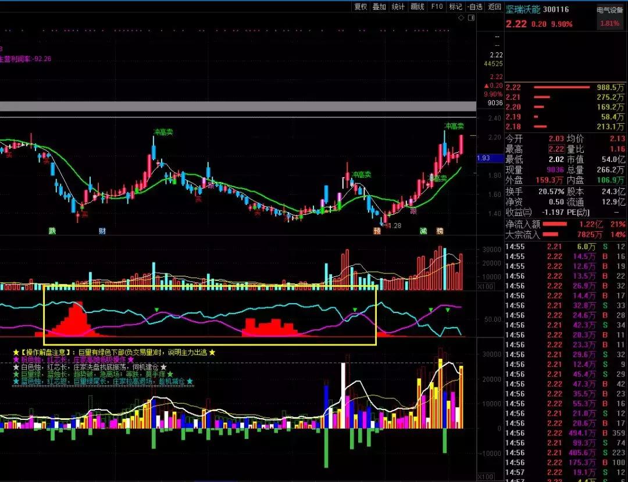Click the 今开 value 2.03
The height and width of the screenshot is (482, 628).
(556, 139)
